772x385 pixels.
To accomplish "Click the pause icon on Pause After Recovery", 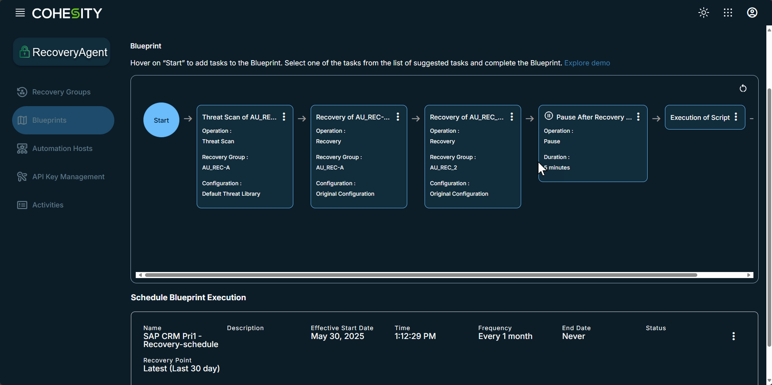I will [x=549, y=116].
